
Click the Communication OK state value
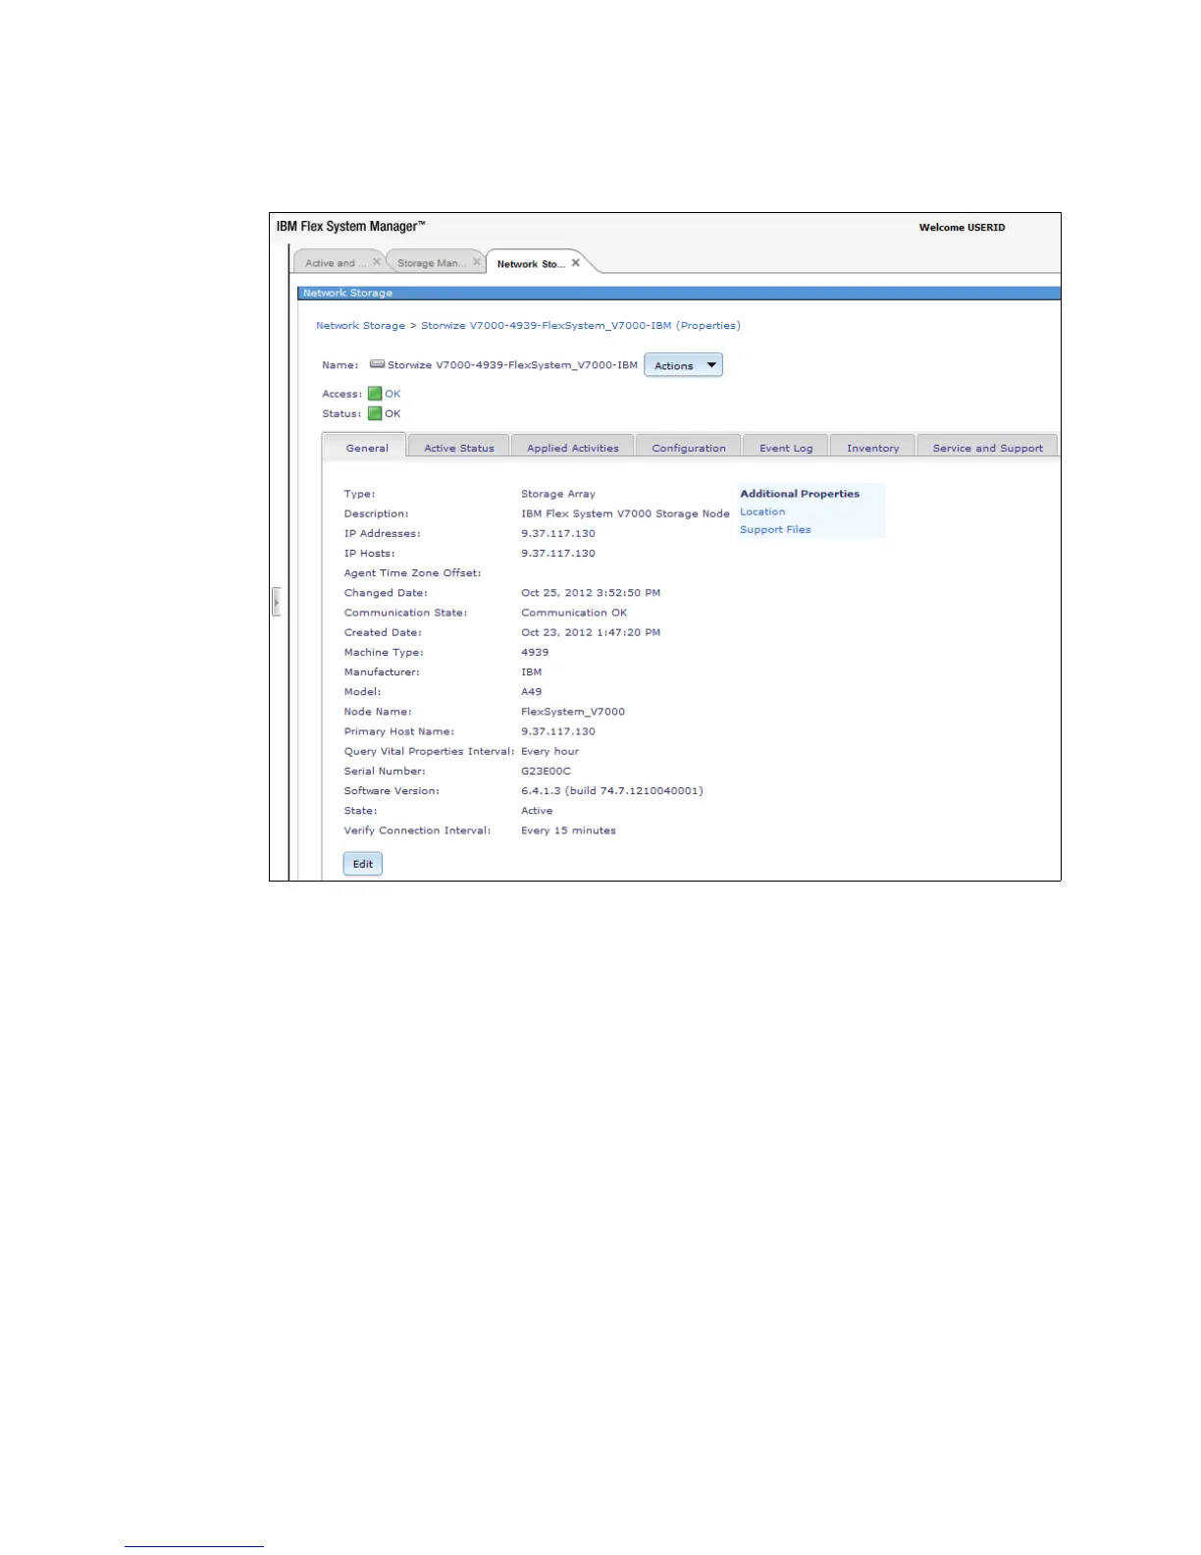(574, 613)
